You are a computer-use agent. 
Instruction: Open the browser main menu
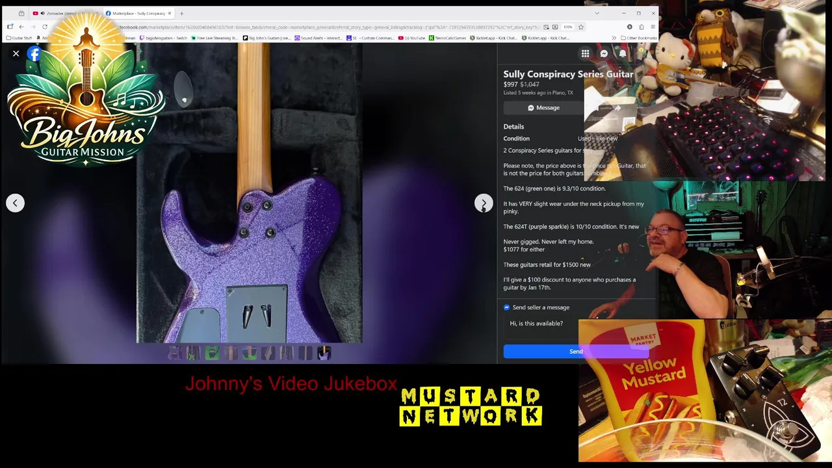(653, 27)
